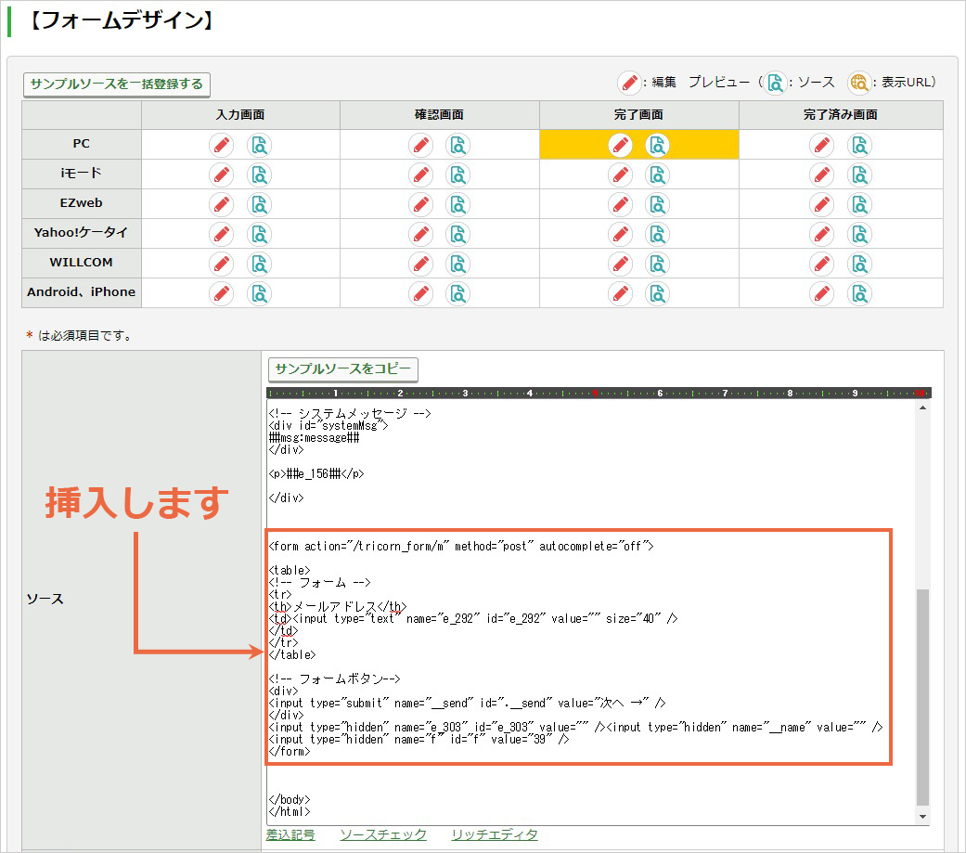The width and height of the screenshot is (966, 853).
Task: Click scrollbar up arrow in source editor
Action: [922, 407]
